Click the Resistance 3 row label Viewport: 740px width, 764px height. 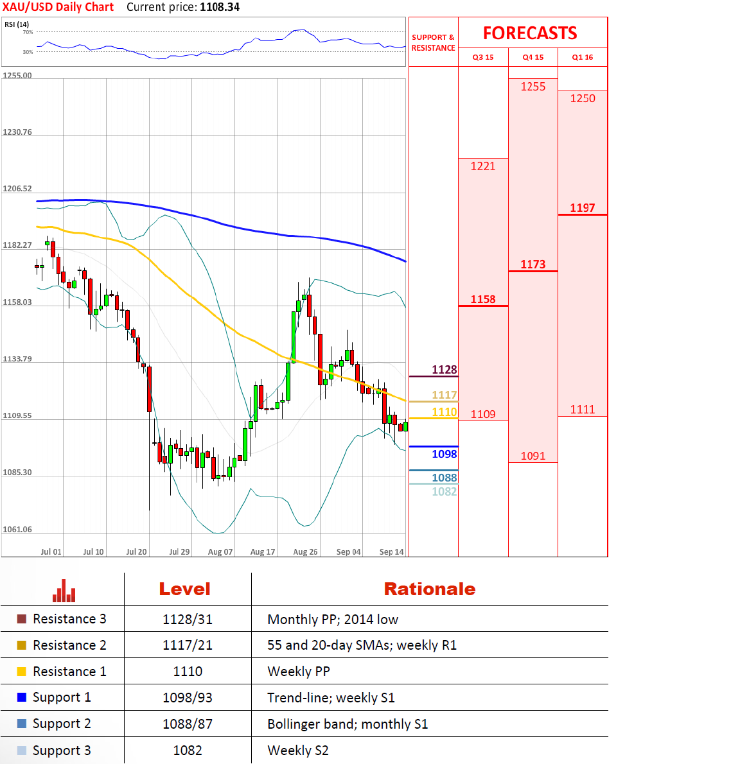point(70,619)
